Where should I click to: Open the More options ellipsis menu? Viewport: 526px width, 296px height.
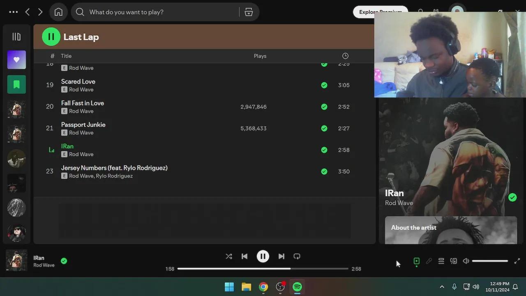coord(14,12)
